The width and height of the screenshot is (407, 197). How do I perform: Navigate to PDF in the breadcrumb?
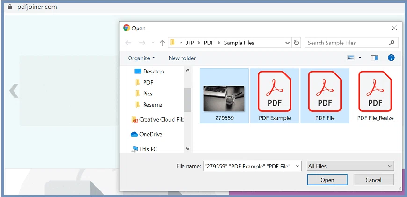209,43
